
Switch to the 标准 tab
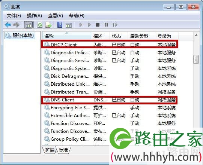pyautogui.click(x=63, y=150)
